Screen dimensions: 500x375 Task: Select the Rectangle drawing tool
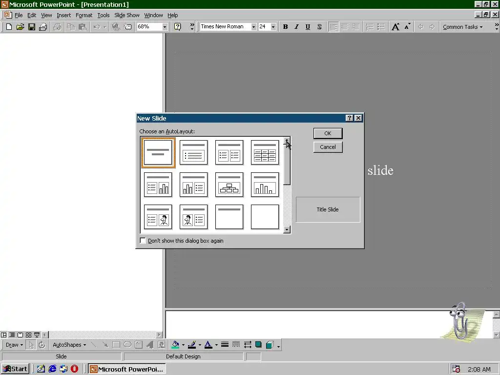click(x=116, y=345)
